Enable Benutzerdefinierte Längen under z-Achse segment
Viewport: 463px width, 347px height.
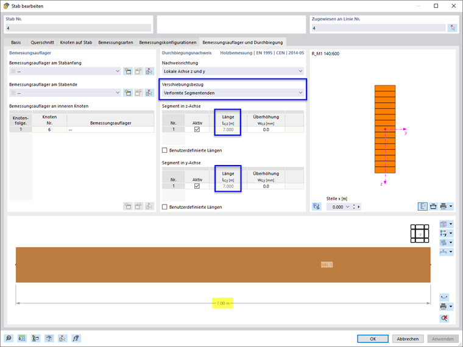164,150
